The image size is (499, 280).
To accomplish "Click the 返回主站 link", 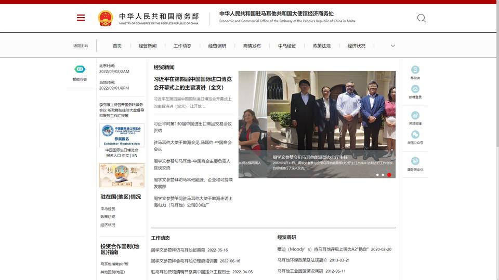I will [81, 46].
